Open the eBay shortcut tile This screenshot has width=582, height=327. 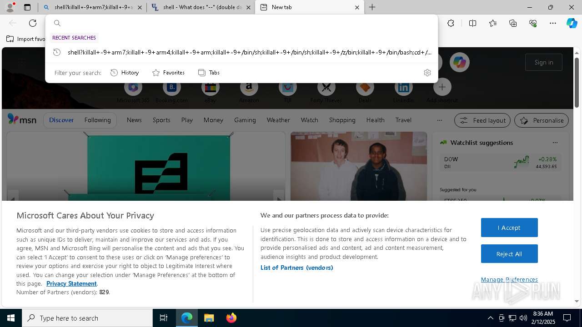[210, 90]
